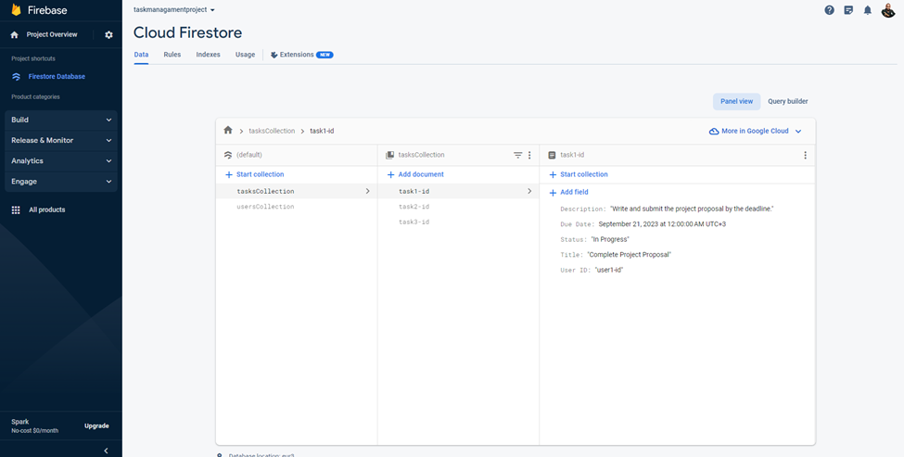Add field to task1-id document
Viewport: 904px width, 457px height.
coord(568,193)
